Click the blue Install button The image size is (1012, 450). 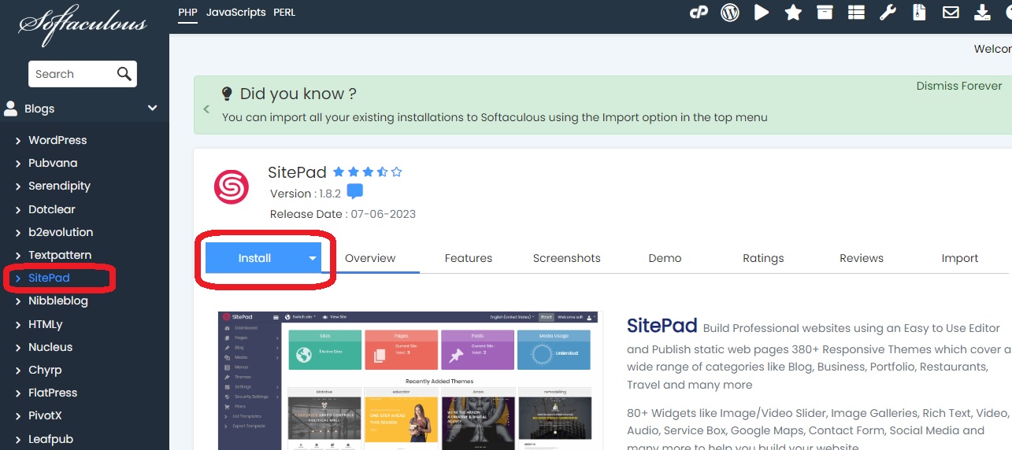pos(255,258)
